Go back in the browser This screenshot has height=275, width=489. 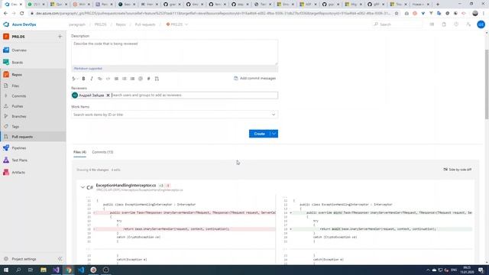click(x=5, y=14)
